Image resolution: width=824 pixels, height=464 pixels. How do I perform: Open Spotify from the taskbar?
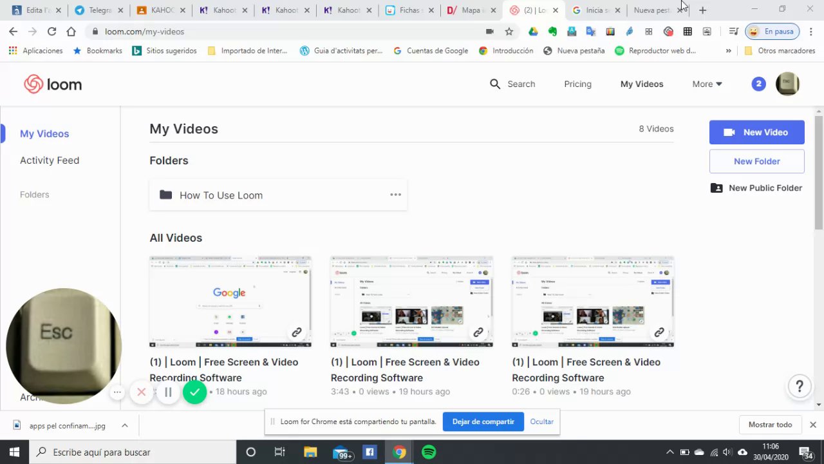coord(429,452)
